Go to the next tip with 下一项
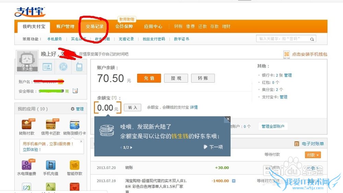 click(x=213, y=147)
